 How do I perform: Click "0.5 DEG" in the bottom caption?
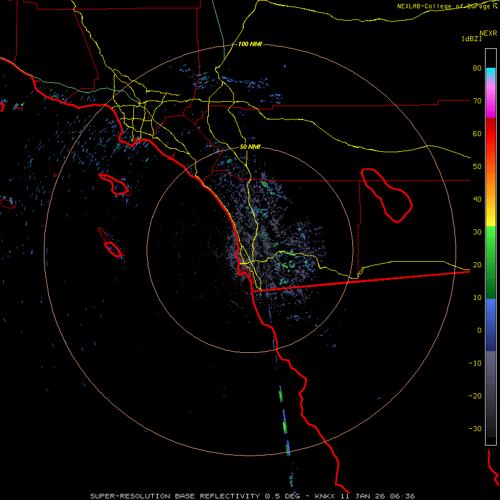pos(282,496)
